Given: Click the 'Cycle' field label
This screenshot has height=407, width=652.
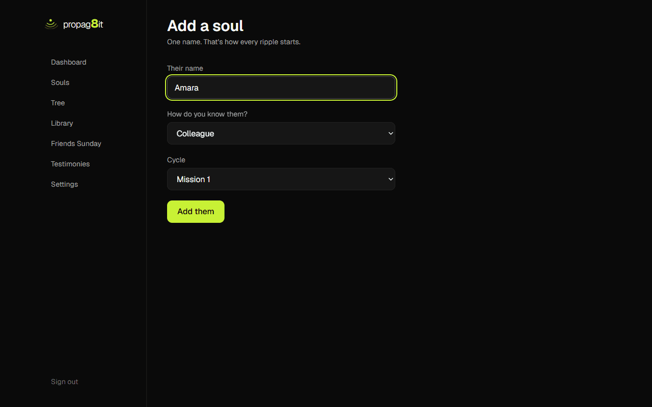Looking at the screenshot, I should coord(176,160).
